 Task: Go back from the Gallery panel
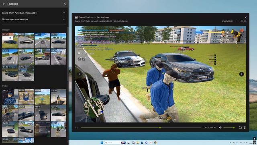[x=4, y=4]
